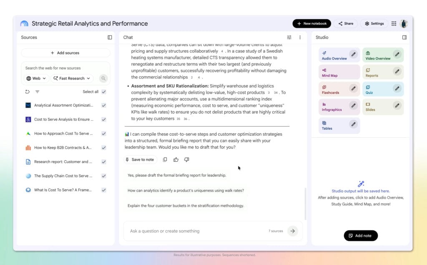Open chat three-dot options menu
The image size is (427, 265).
[300, 38]
